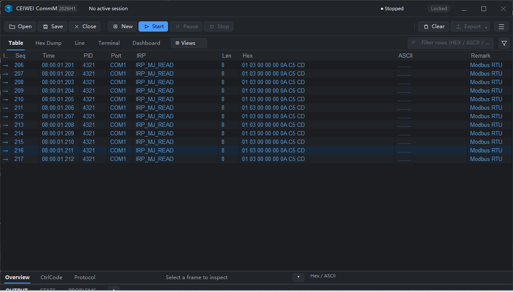This screenshot has width=513, height=292.
Task: Create a New monitoring session
Action: point(122,26)
